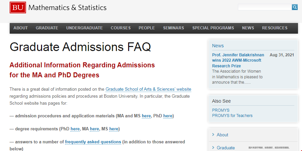Image resolution: width=302 pixels, height=151 pixels.
Task: Open the frequently asked questions link
Action: (93, 142)
